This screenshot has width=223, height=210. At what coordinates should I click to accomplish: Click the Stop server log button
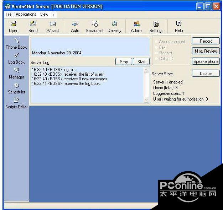(x=124, y=61)
